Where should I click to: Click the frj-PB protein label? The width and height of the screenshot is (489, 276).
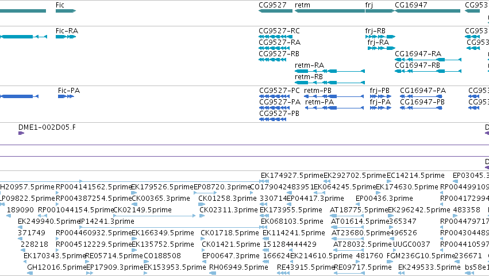(x=380, y=91)
